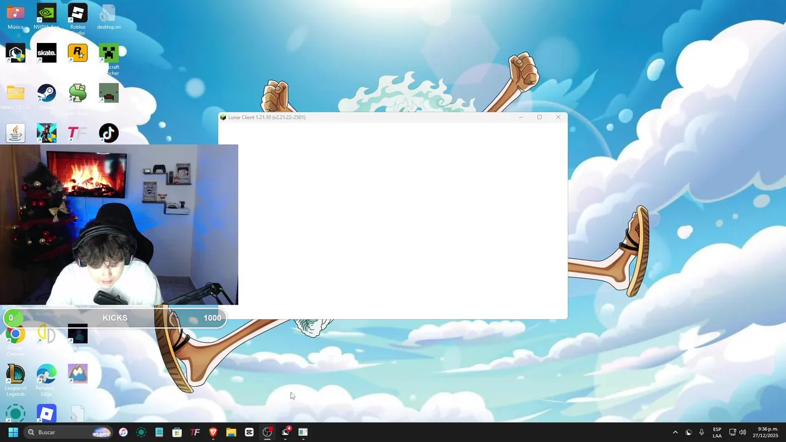
Task: Open the CapCut taskbar icon
Action: 249,432
